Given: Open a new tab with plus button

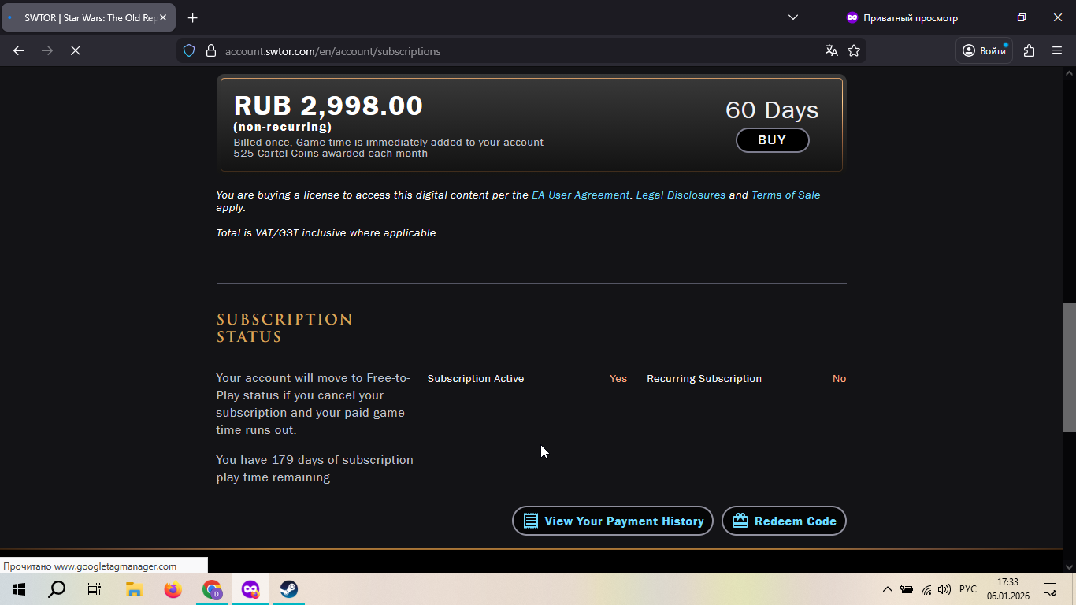Looking at the screenshot, I should (193, 17).
